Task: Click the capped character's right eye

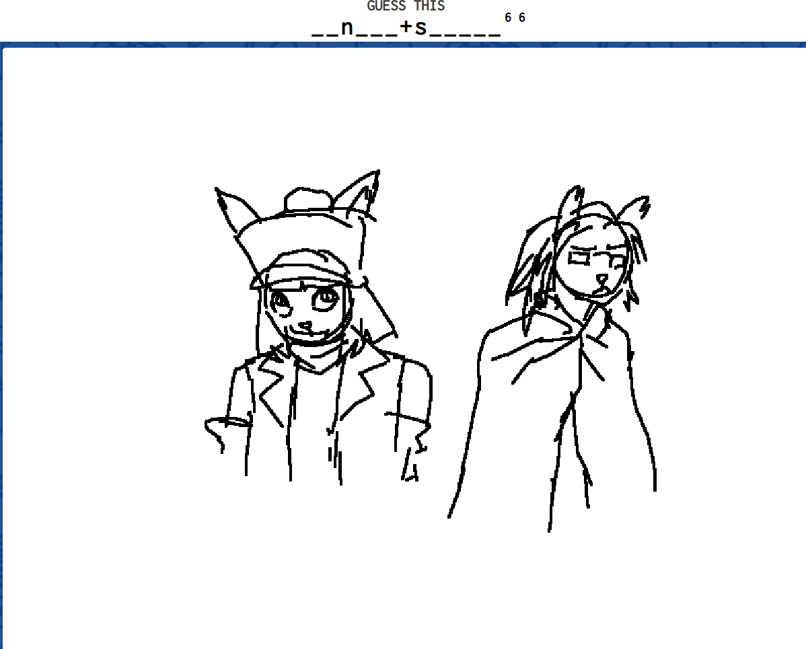Action: click(x=327, y=297)
